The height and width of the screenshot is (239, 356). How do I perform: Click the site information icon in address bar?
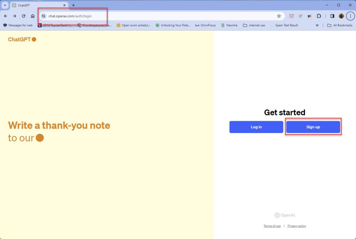[x=43, y=16]
